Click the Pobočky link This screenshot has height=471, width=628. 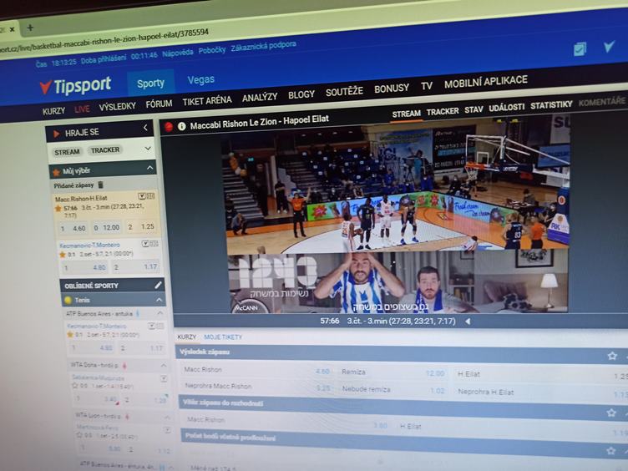click(212, 50)
